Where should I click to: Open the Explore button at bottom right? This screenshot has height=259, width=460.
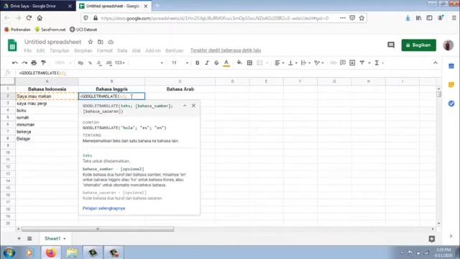(x=431, y=239)
